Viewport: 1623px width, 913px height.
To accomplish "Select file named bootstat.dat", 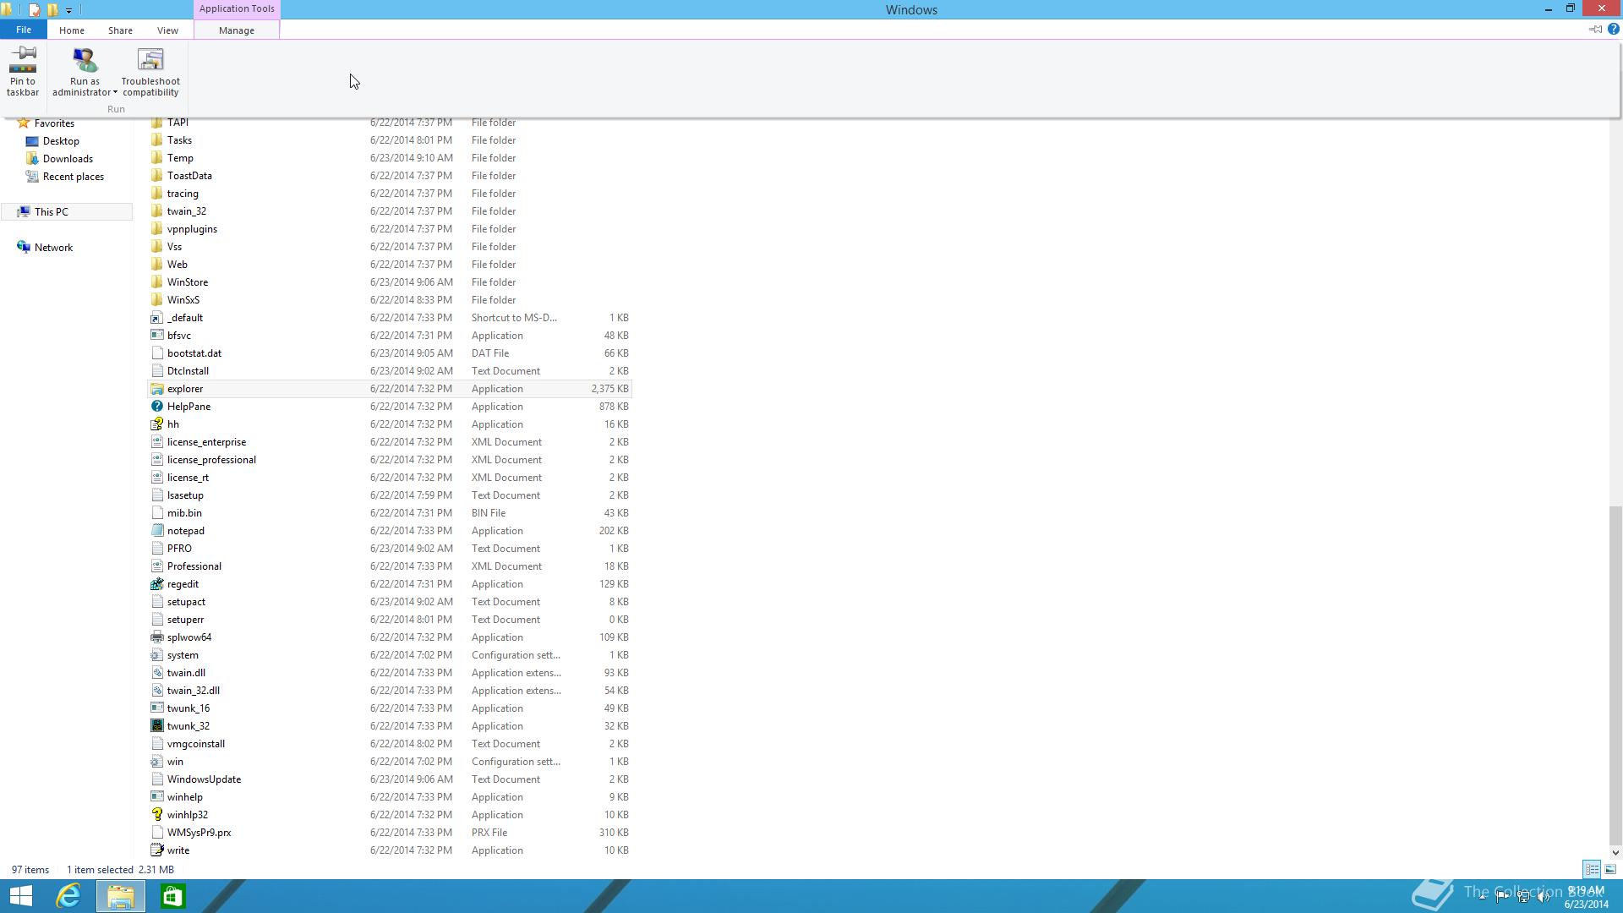I will tap(194, 353).
